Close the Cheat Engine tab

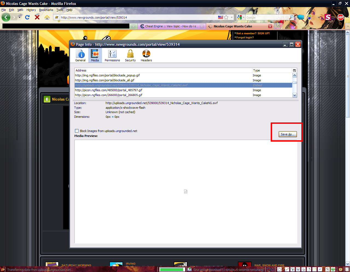(202, 26)
